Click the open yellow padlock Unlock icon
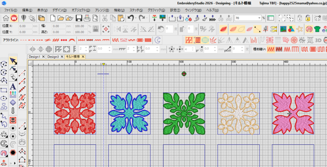Image resolution: width=327 pixels, height=167 pixels. coord(308,18)
